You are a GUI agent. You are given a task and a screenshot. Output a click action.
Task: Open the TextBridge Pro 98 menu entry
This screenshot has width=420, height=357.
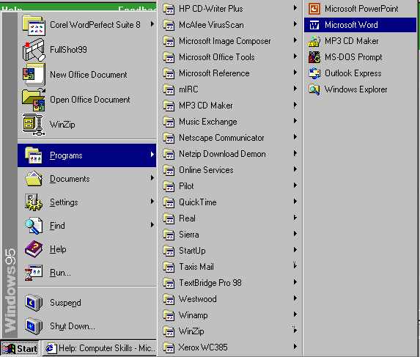231,283
